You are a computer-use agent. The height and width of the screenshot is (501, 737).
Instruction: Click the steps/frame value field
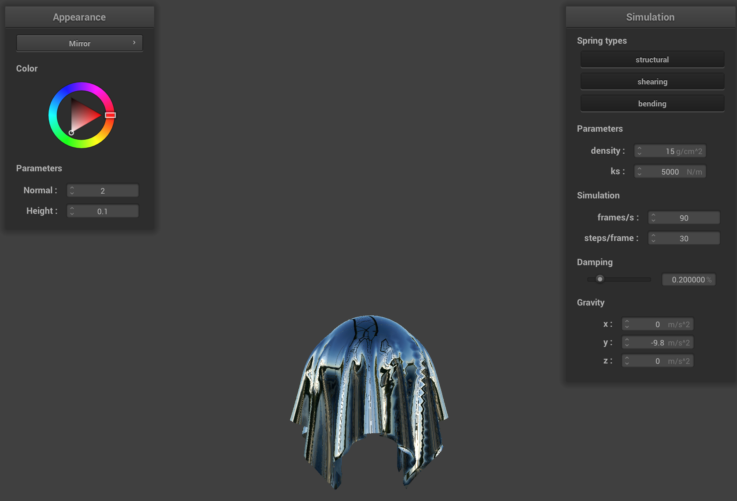pos(684,238)
